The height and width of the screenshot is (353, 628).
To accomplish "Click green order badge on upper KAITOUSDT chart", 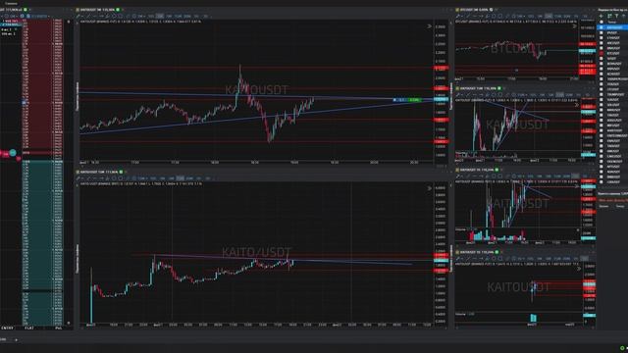I will coord(414,100).
